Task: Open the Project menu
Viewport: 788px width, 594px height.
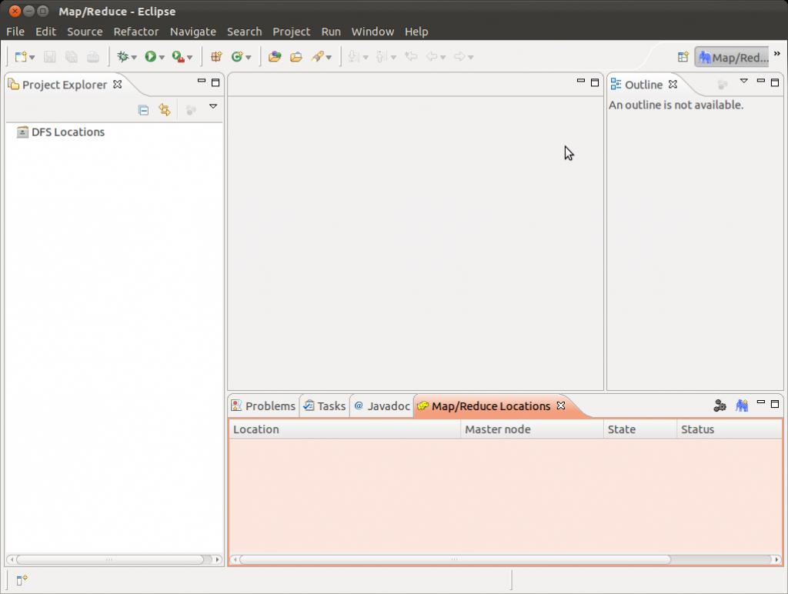Action: click(x=292, y=32)
